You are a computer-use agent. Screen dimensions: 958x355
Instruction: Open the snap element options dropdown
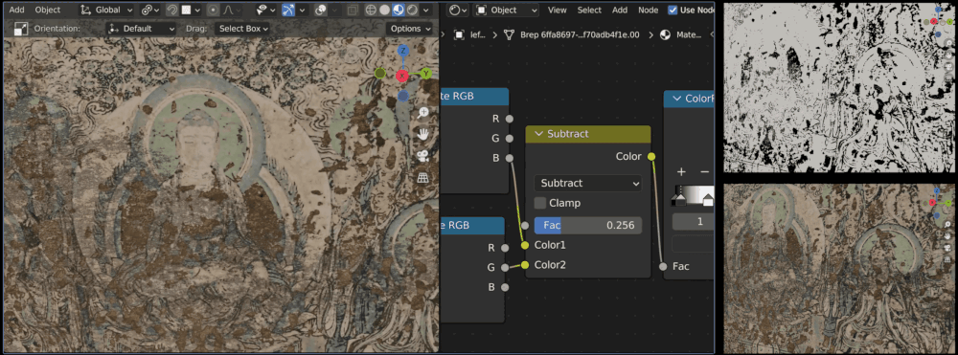pyautogui.click(x=192, y=10)
